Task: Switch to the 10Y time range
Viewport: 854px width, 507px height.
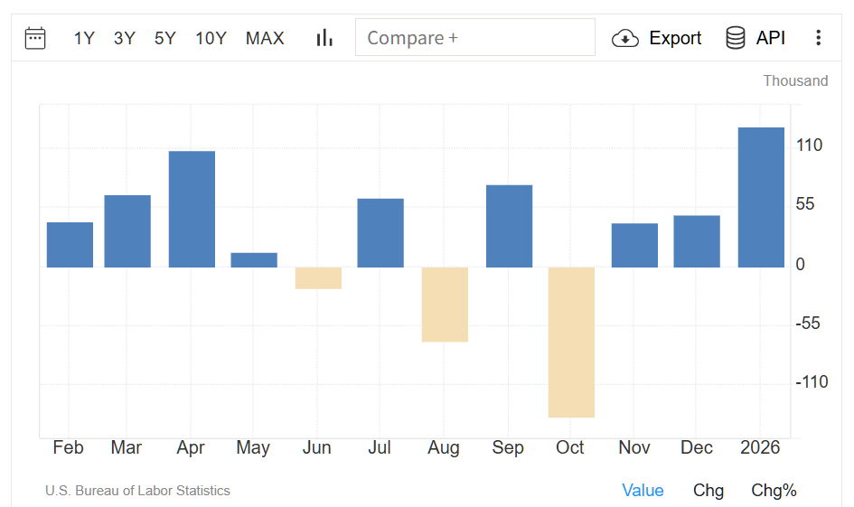Action: pyautogui.click(x=211, y=38)
